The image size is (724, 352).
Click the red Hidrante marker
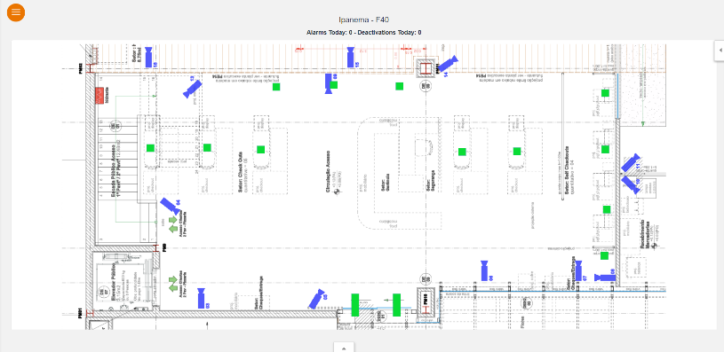(x=99, y=96)
